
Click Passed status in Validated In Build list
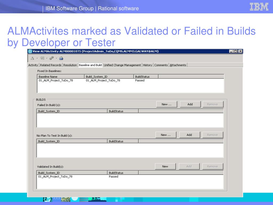pos(114,177)
